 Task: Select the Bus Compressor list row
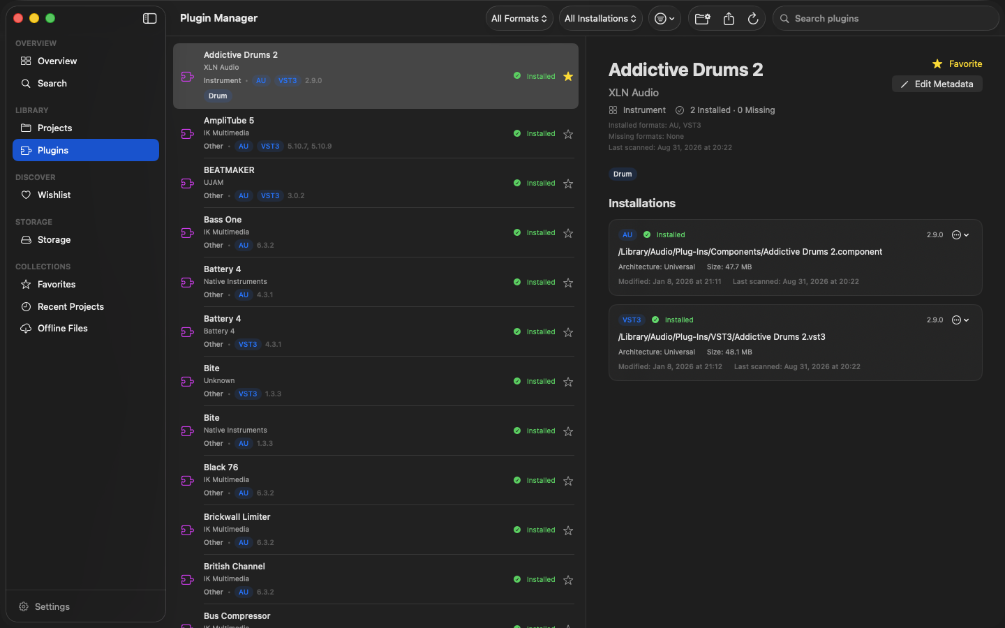click(x=375, y=618)
